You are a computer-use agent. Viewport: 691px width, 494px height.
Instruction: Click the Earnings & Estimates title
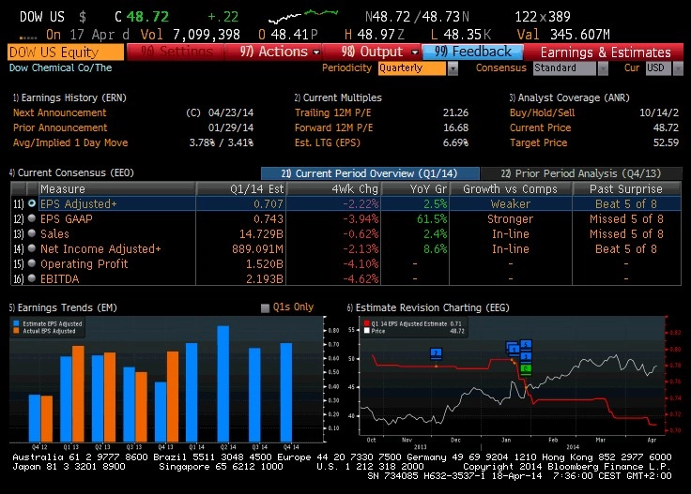[x=606, y=52]
